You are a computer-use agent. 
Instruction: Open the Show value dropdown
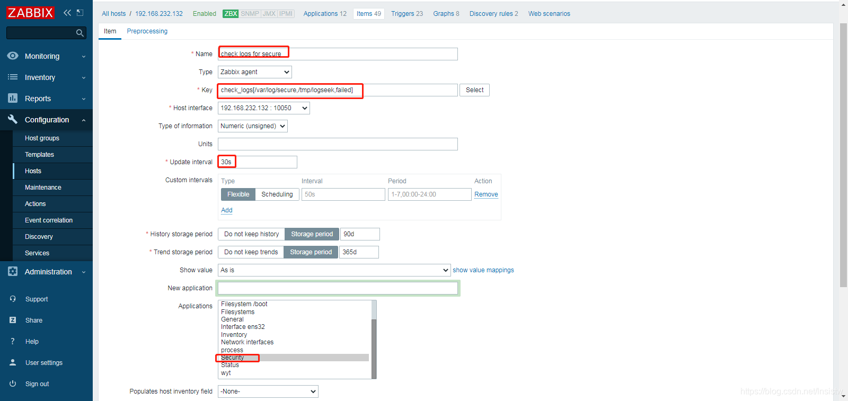334,270
